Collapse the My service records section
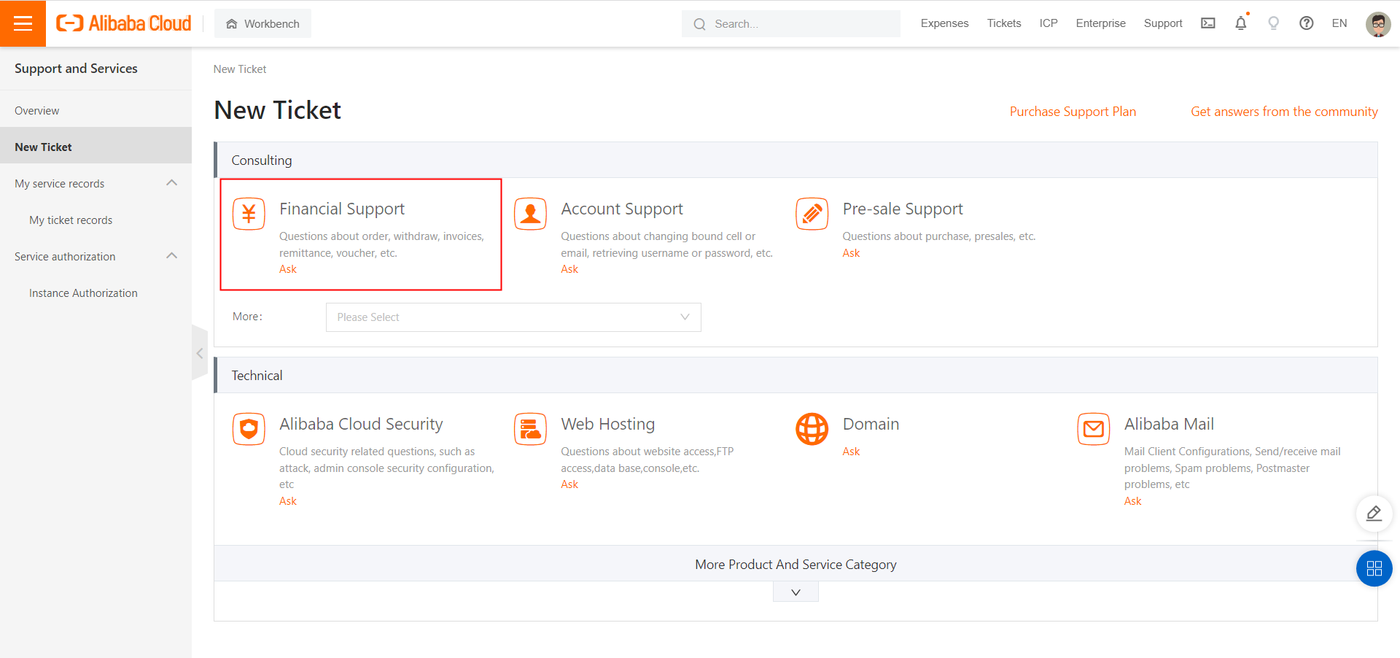This screenshot has height=658, width=1400. pyautogui.click(x=172, y=183)
